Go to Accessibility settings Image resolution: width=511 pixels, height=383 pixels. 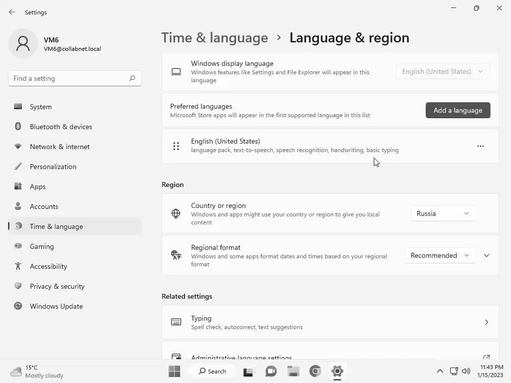click(x=75, y=266)
